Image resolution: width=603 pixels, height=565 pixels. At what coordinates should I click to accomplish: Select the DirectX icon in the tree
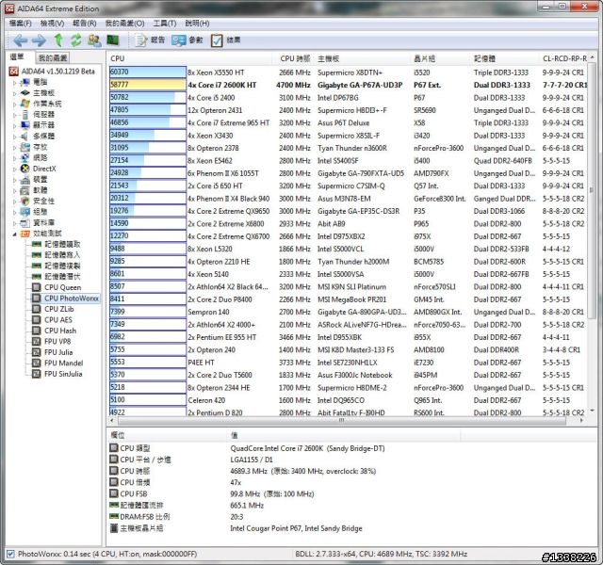click(25, 169)
